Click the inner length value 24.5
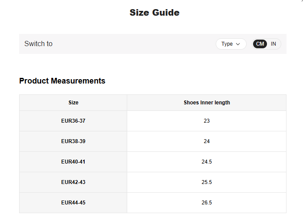This screenshot has height=214, width=303. [x=207, y=162]
